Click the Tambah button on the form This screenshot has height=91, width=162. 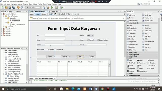pyautogui.click(x=65, y=57)
